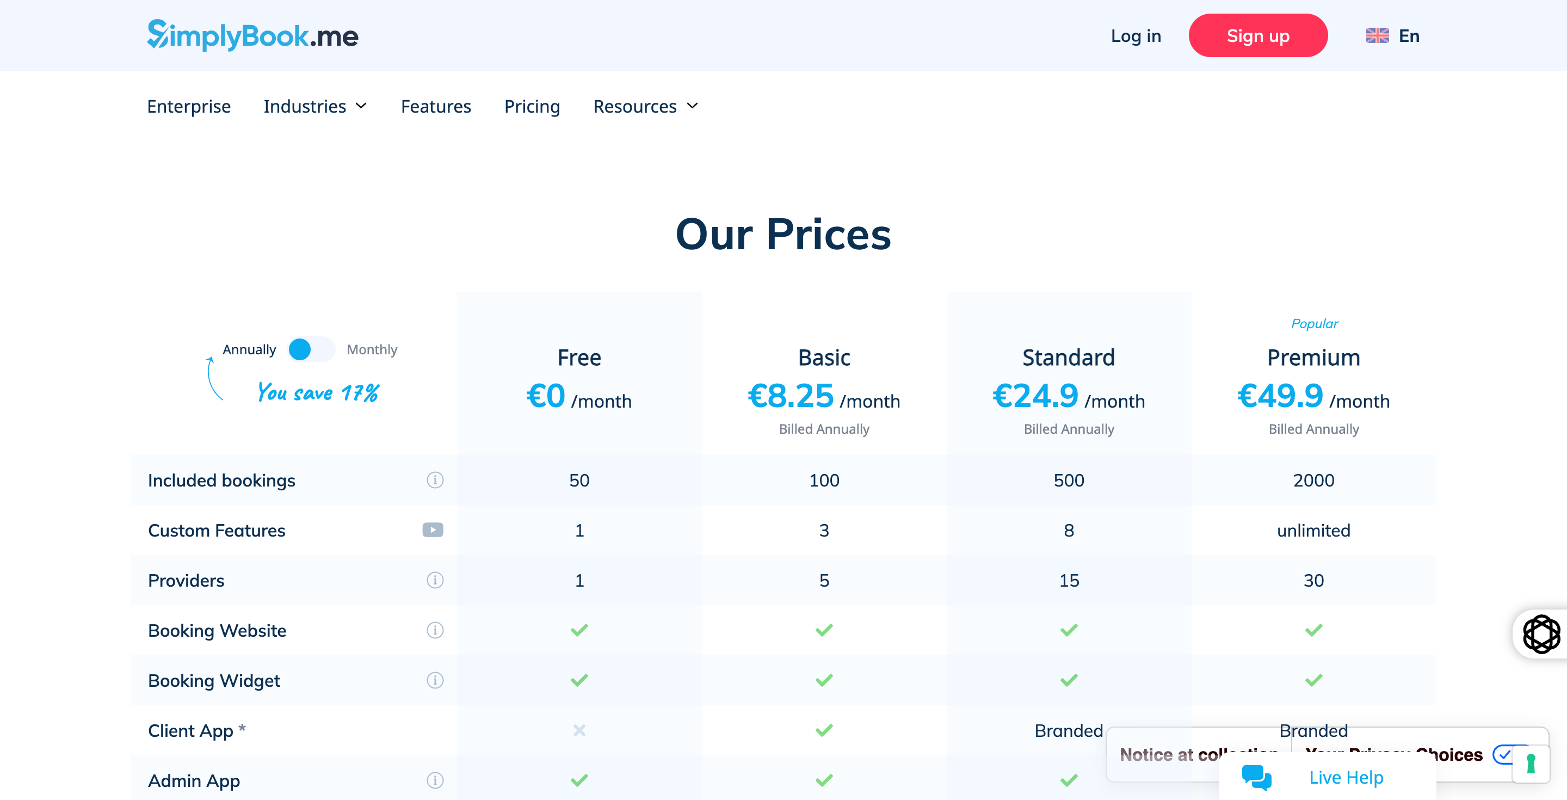Open the Enterprise navigation link
The image size is (1567, 800).
pos(189,107)
